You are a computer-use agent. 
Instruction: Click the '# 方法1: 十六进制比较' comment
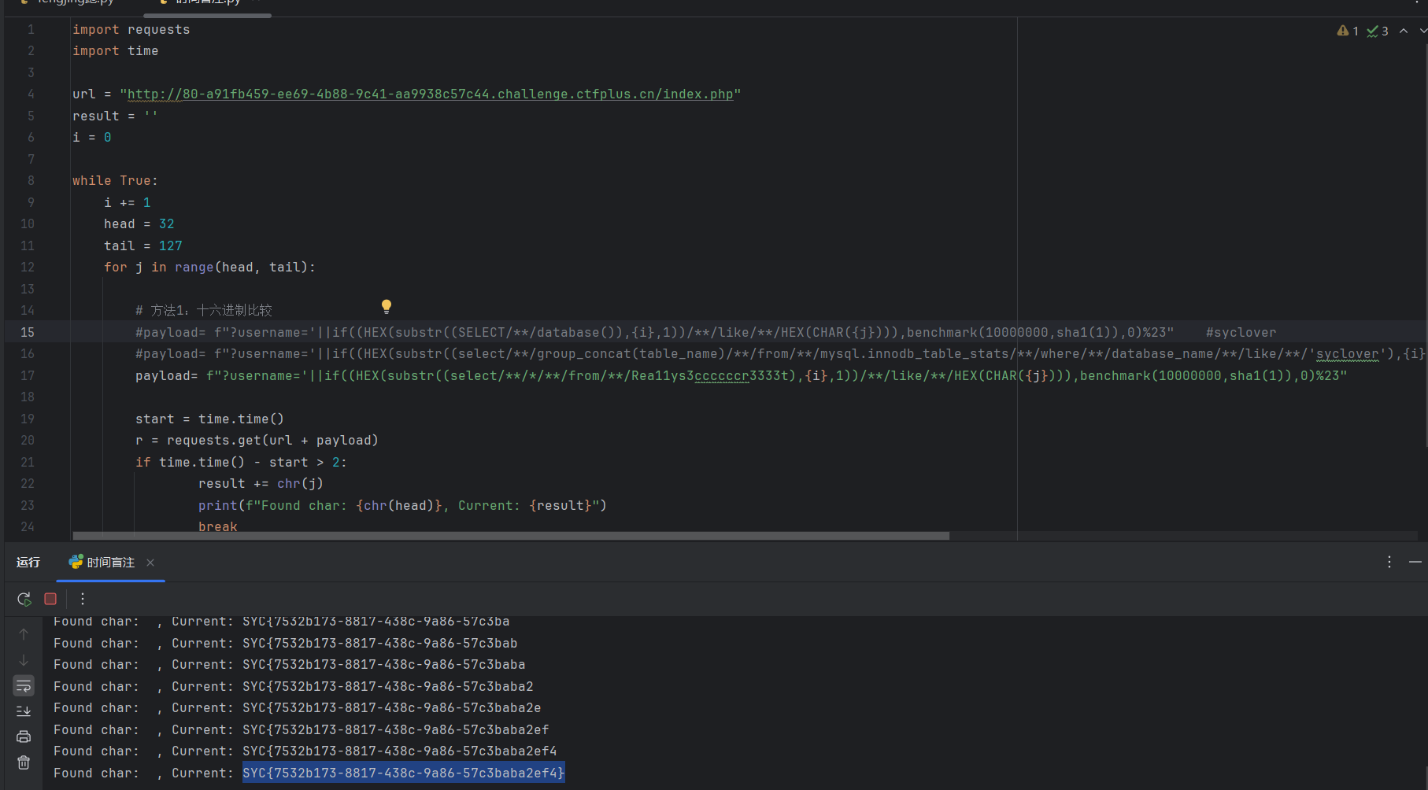(204, 310)
